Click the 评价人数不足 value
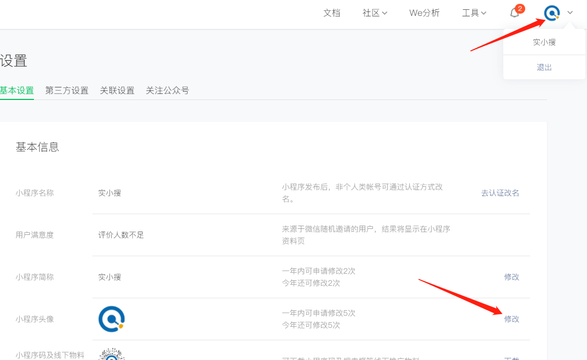 tap(121, 235)
